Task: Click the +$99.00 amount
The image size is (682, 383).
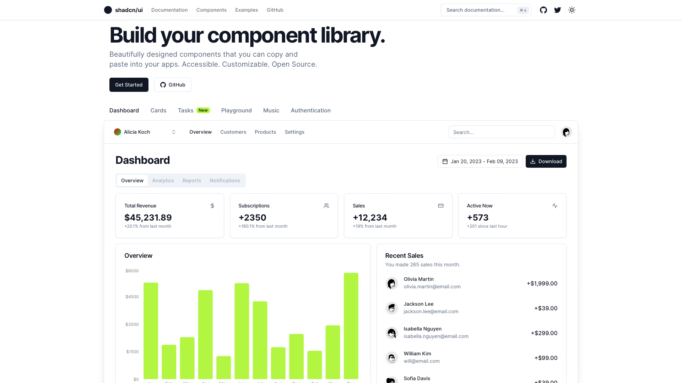Action: click(x=546, y=358)
